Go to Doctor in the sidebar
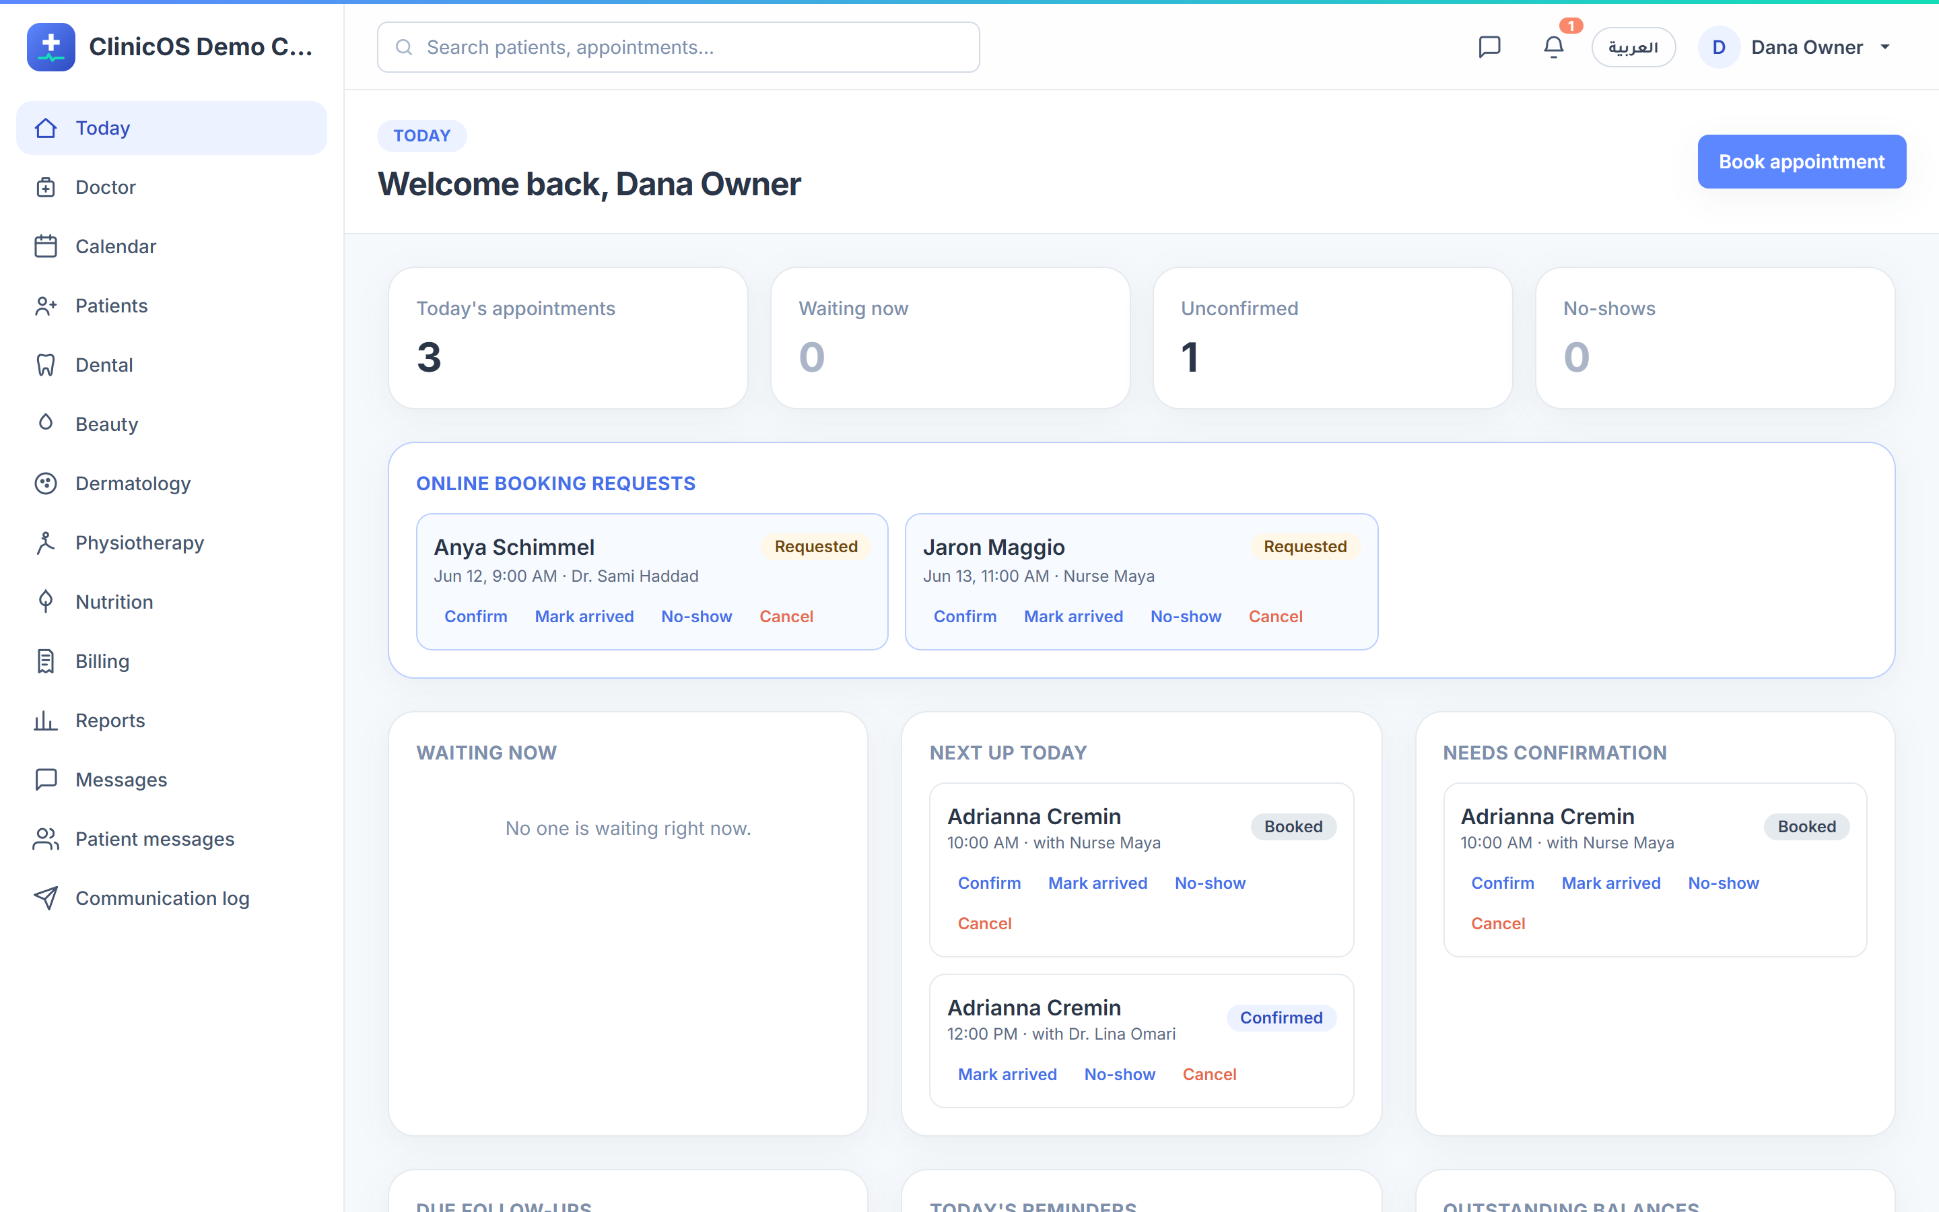Viewport: 1939px width, 1212px height. pyautogui.click(x=172, y=188)
